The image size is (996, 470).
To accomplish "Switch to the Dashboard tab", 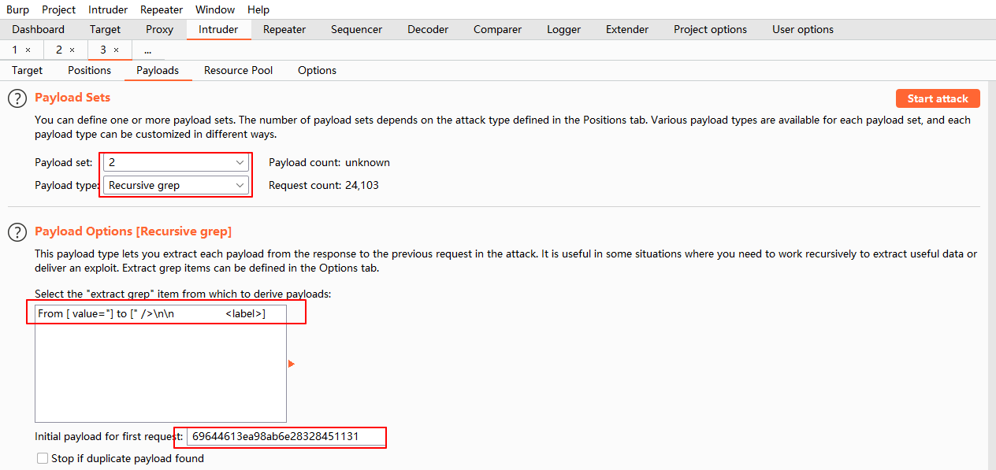I will click(39, 29).
